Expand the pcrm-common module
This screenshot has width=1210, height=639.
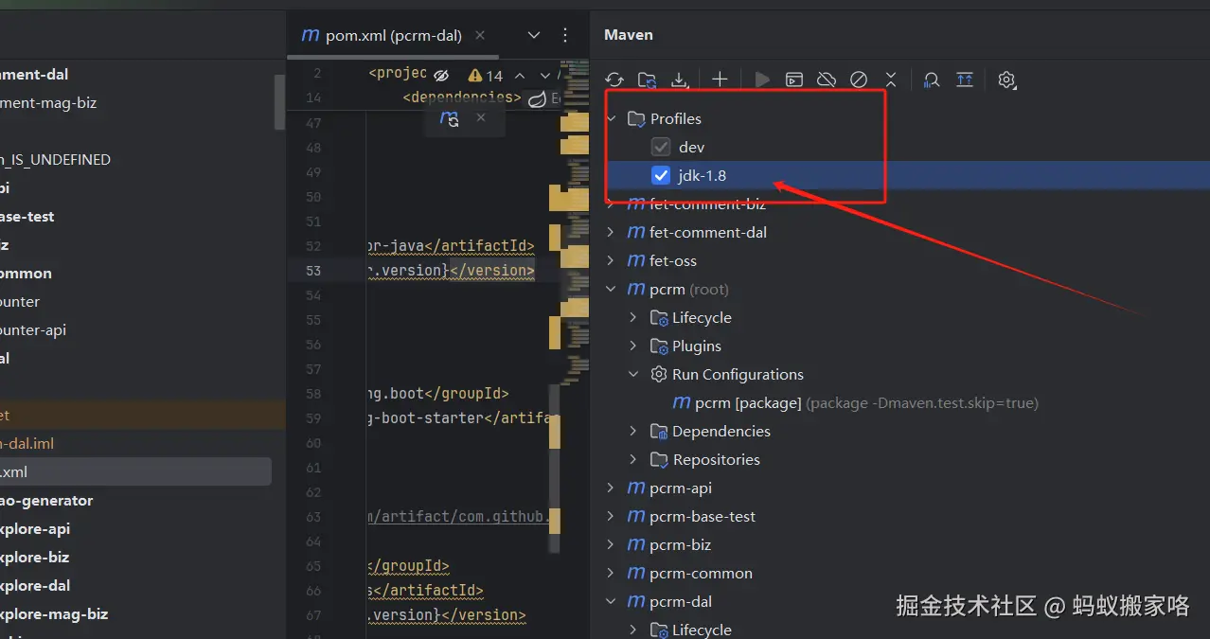[x=612, y=573]
